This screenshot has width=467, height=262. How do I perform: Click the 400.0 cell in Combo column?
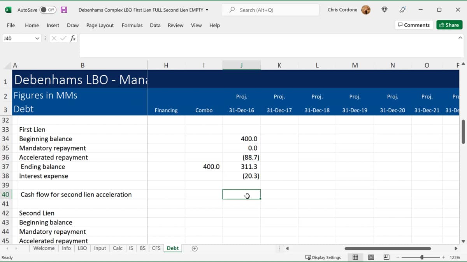204,167
